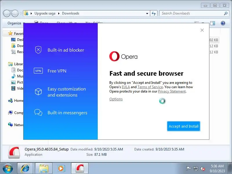232x174 pixels.
Task: Close the Opera installer dialog
Action: point(202,30)
